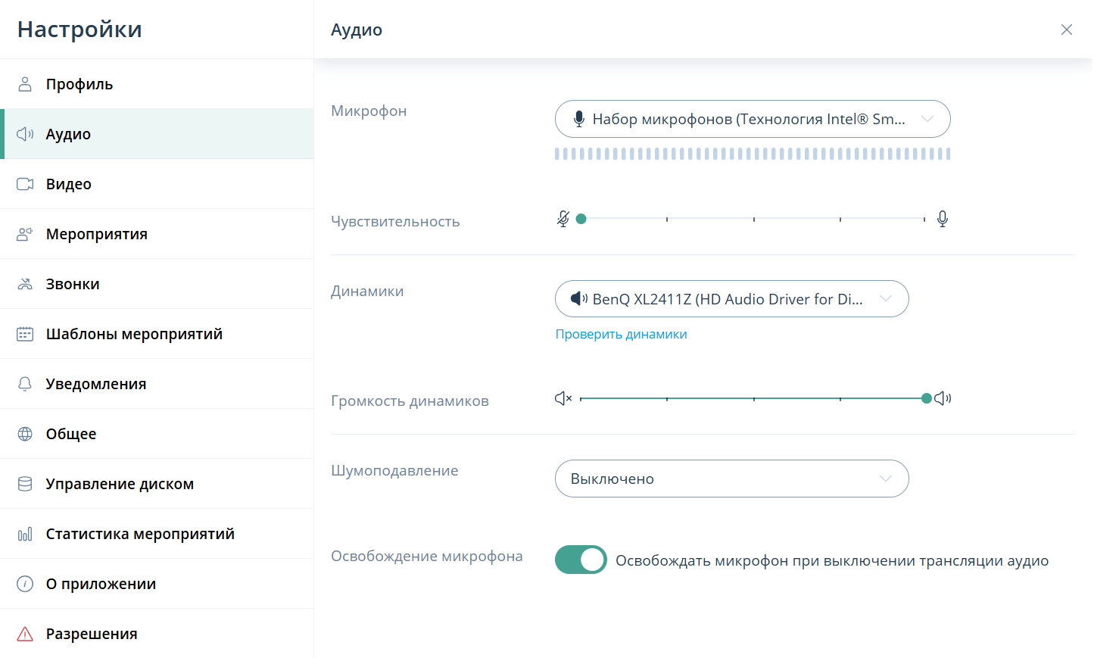
Task: Open the Шумоподавление dropdown
Action: pos(732,479)
